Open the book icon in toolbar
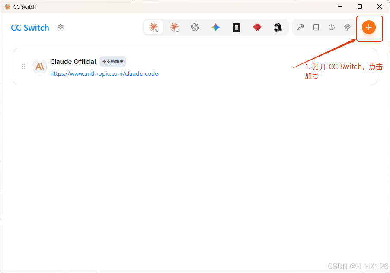Screen dimensions: 390x273 (x=316, y=27)
